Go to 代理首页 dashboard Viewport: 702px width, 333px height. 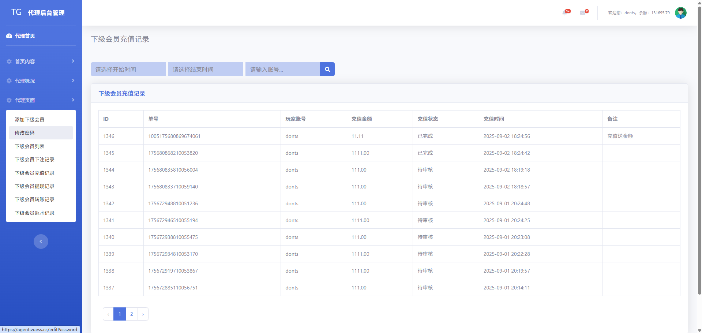coord(25,36)
